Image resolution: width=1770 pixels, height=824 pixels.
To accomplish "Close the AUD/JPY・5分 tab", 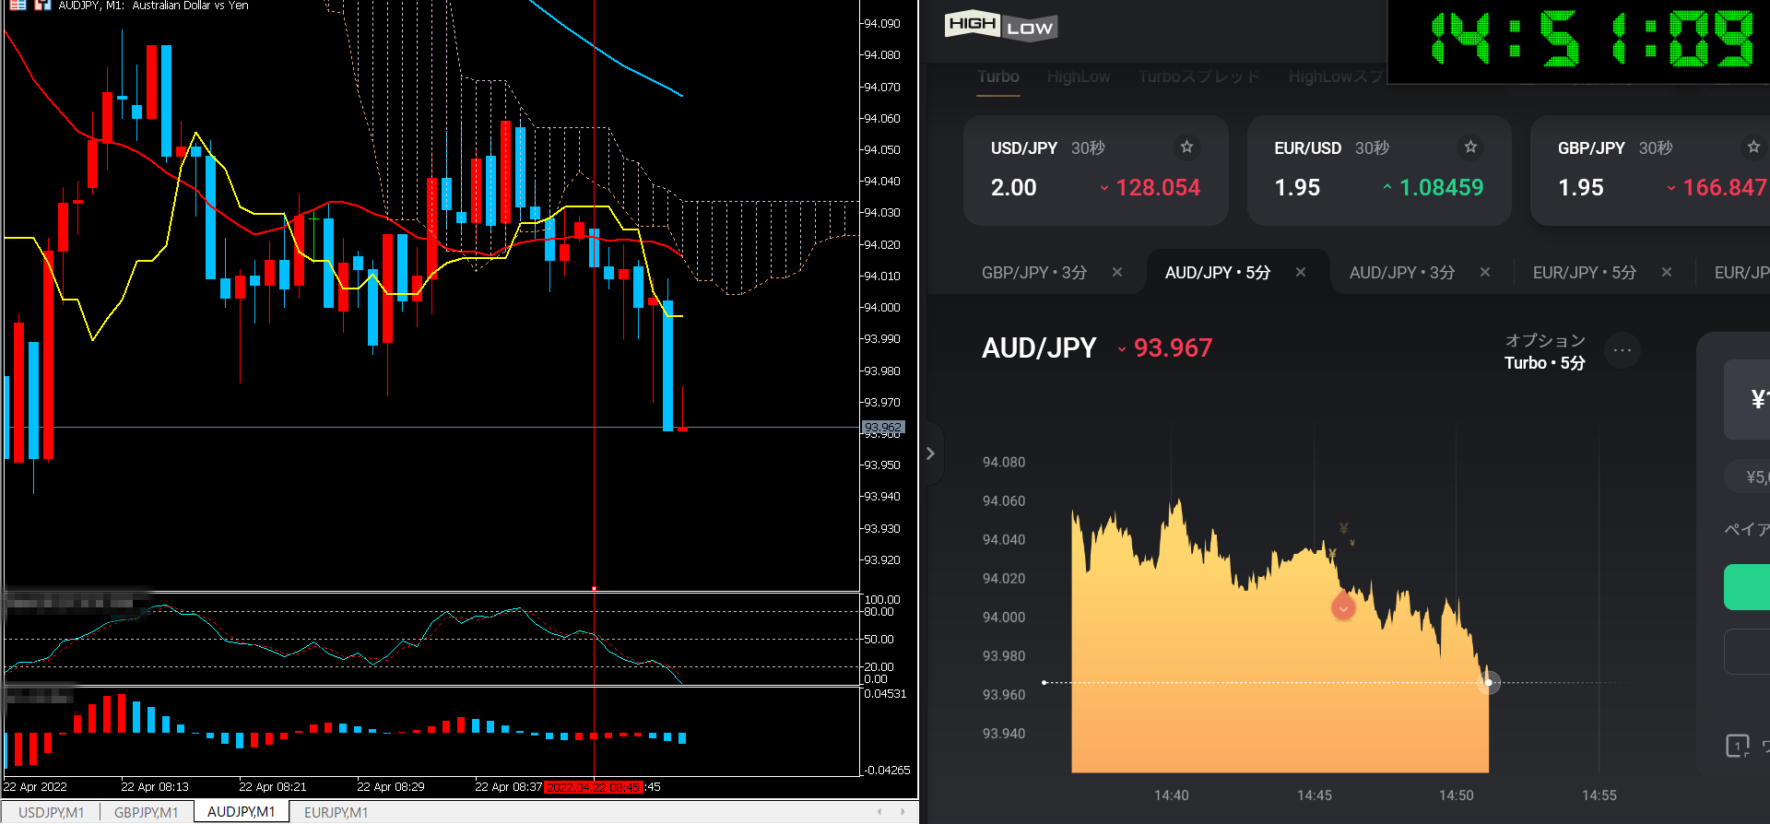I will click(1301, 272).
